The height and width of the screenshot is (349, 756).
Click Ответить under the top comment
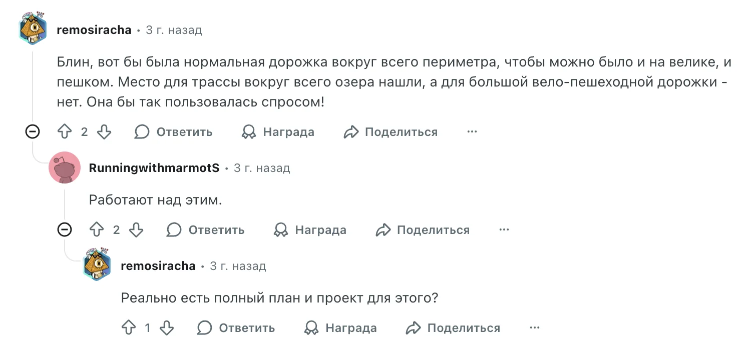tap(174, 132)
